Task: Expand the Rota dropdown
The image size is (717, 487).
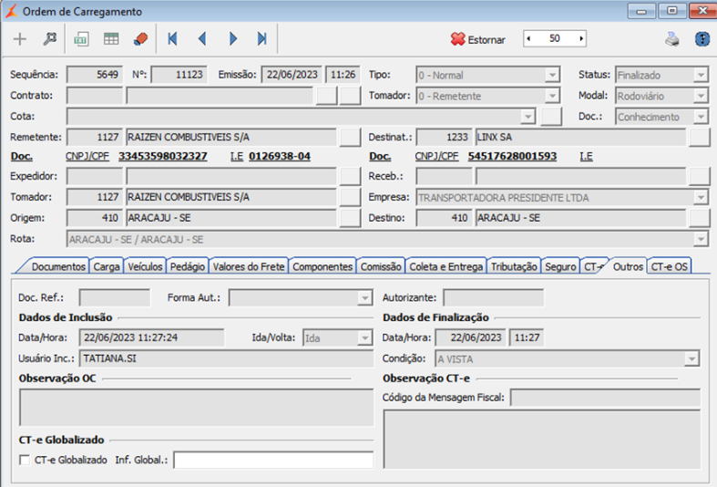Action: (x=701, y=239)
